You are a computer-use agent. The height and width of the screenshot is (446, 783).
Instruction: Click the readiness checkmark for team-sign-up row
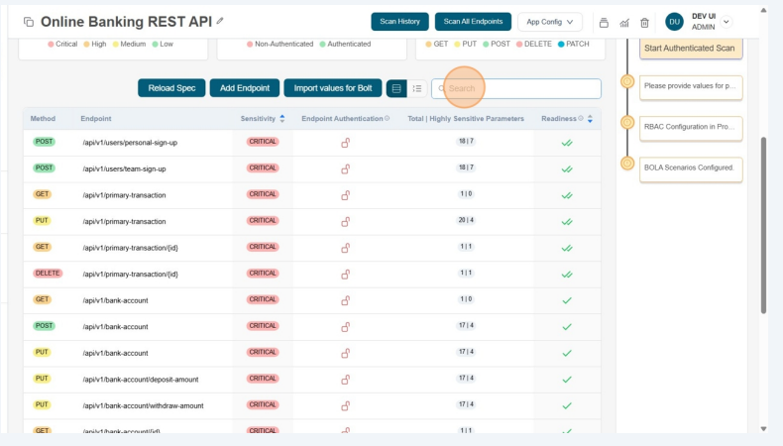pos(567,168)
